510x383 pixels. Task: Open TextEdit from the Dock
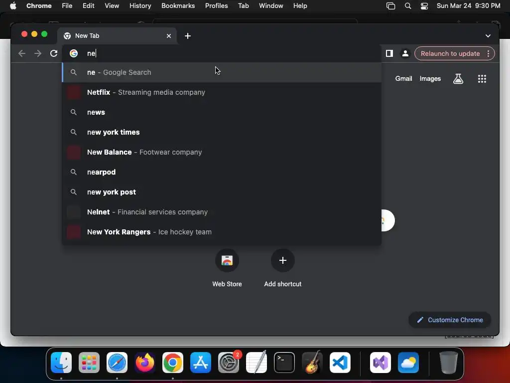click(x=256, y=363)
